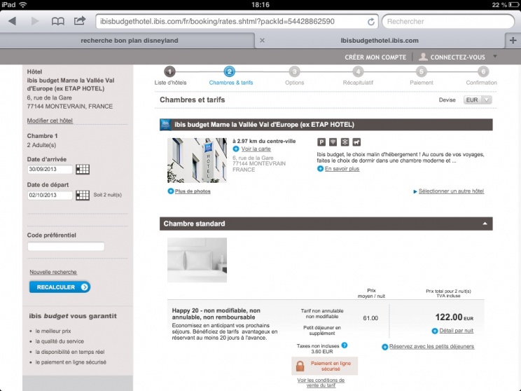Collapse the Chambre standard section
The height and width of the screenshot is (391, 521).
pos(482,224)
